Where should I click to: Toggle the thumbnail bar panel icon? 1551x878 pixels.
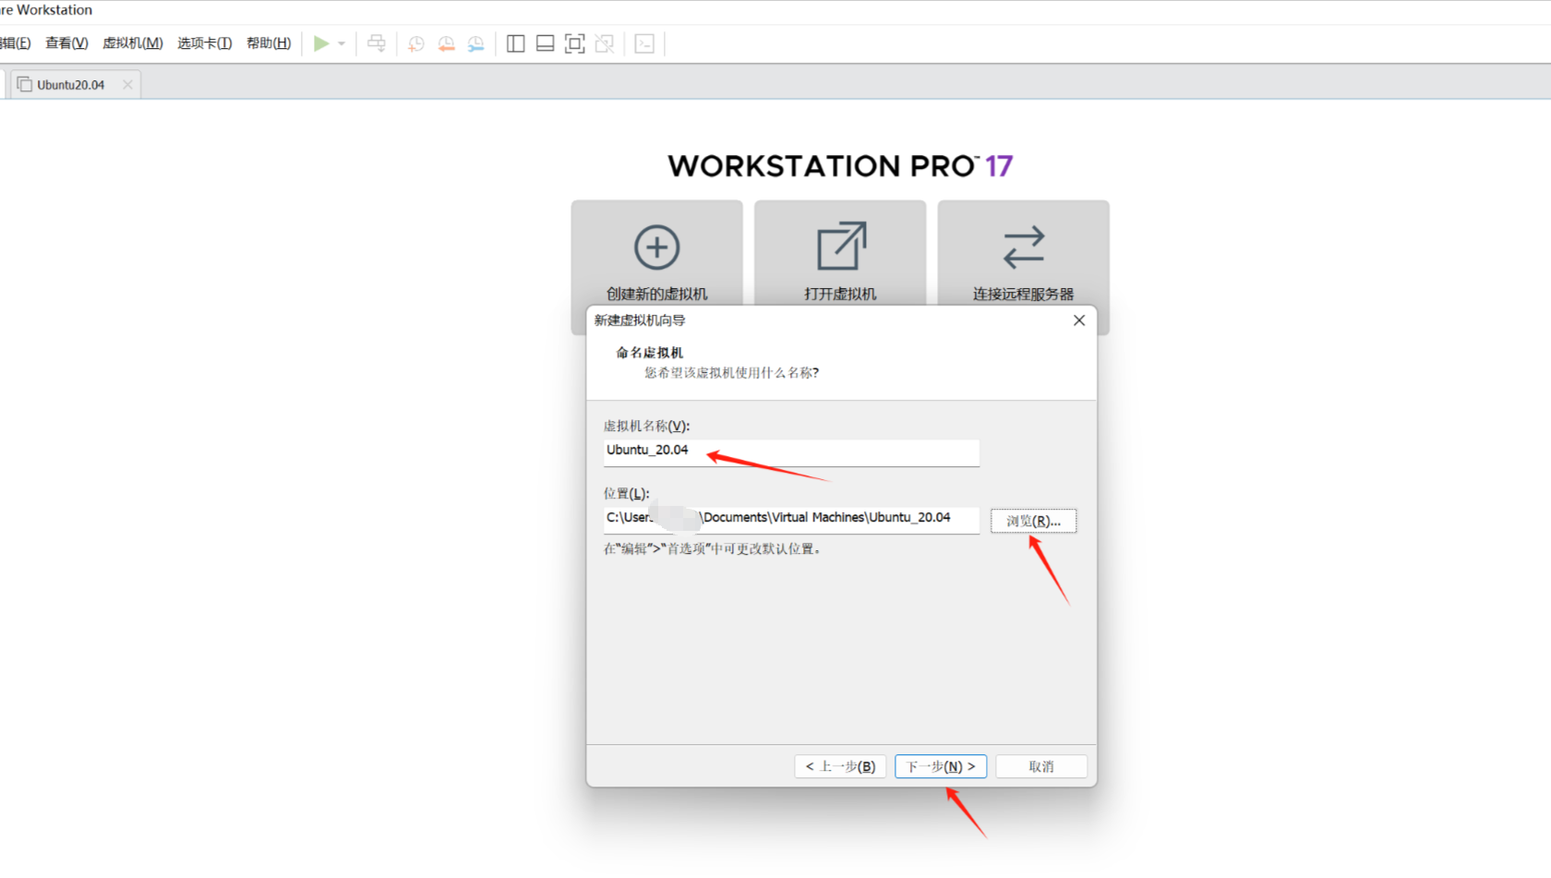pos(546,43)
